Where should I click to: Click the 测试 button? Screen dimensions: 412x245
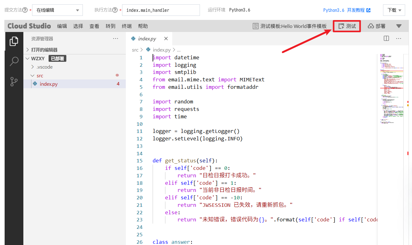(347, 26)
